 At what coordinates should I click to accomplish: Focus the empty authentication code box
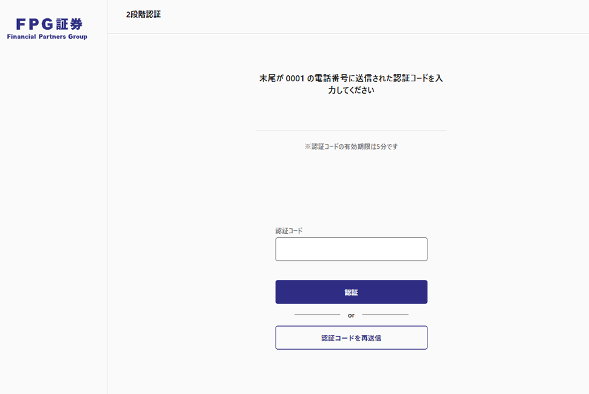[x=351, y=249]
